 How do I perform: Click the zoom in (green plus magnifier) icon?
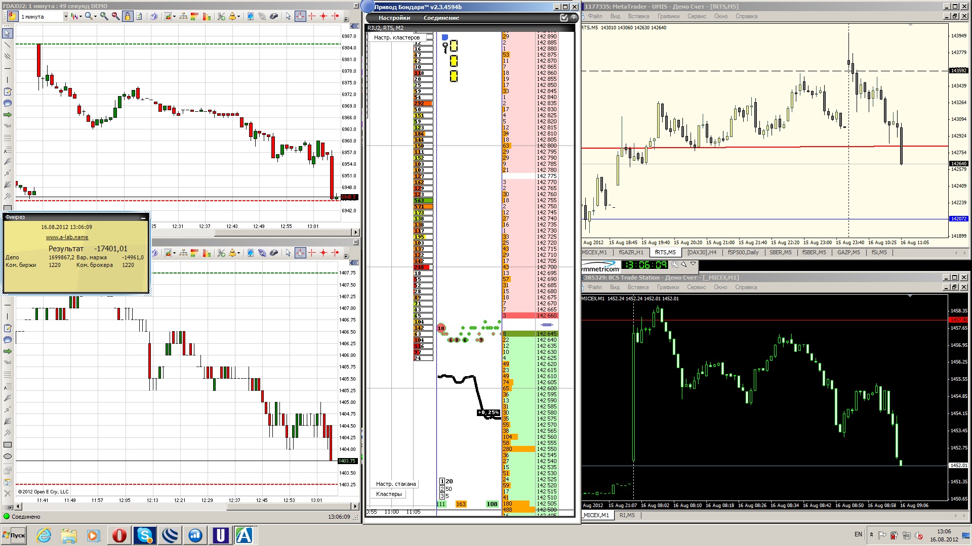click(104, 17)
